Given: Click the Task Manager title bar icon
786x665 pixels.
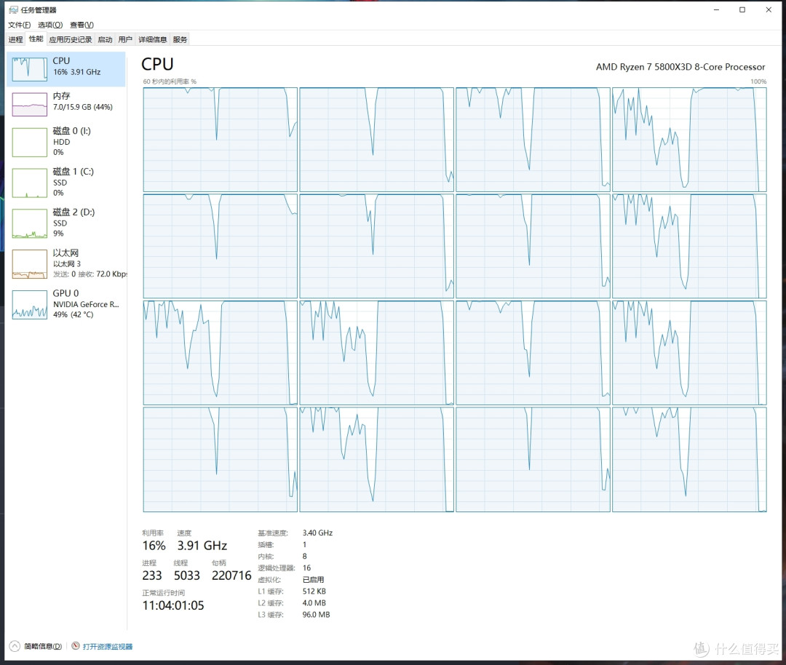Looking at the screenshot, I should (12, 10).
